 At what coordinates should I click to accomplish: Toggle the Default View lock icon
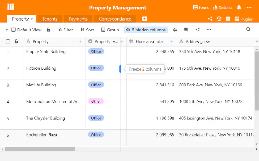(x=48, y=30)
